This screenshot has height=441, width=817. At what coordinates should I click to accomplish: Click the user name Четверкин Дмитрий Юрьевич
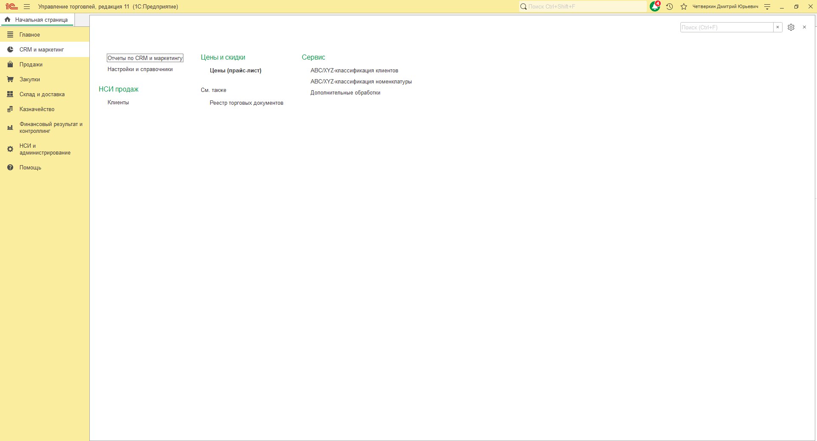click(x=725, y=6)
